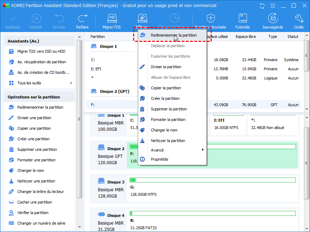Click Changer un numéro de série icon

pos(11,223)
